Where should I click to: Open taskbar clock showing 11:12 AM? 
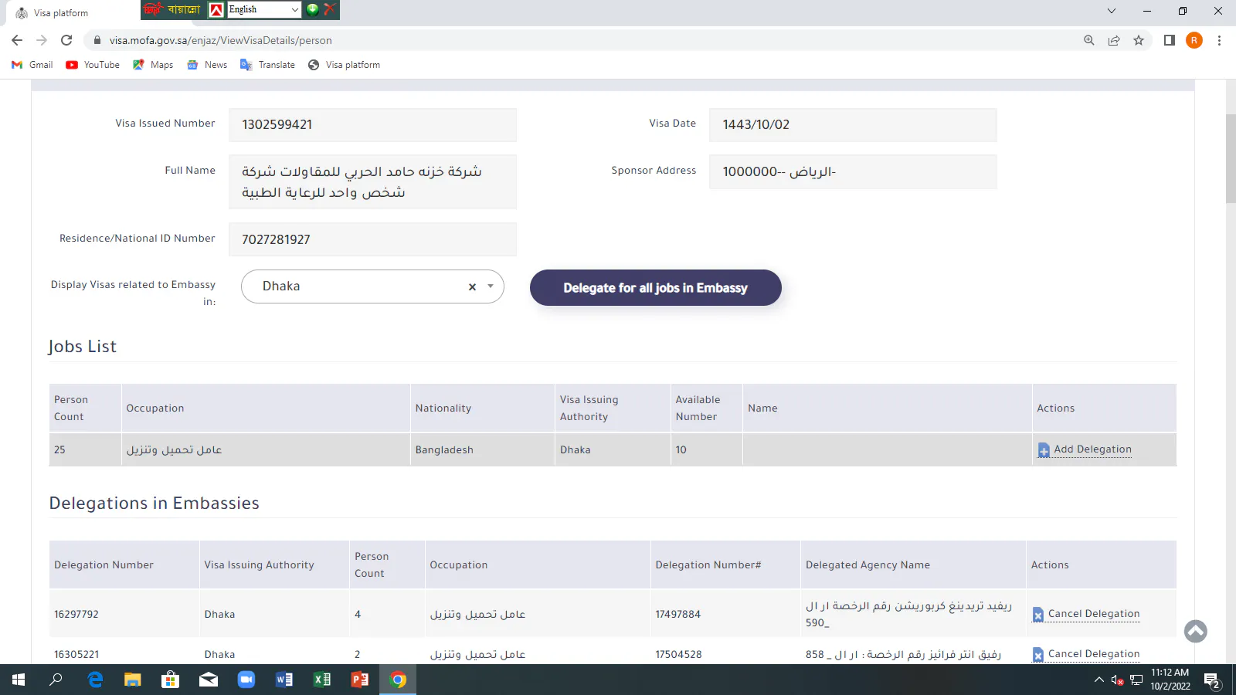(1170, 680)
